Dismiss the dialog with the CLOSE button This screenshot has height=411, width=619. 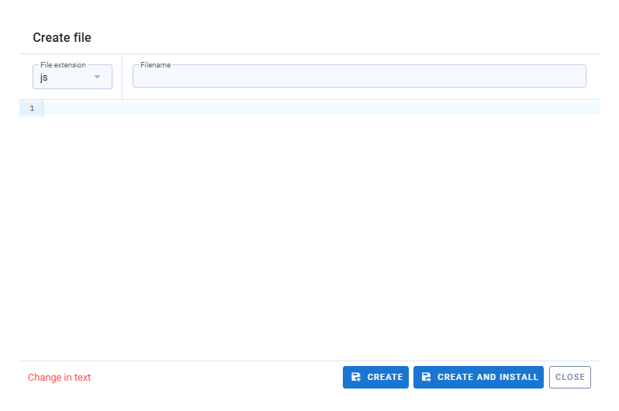569,378
